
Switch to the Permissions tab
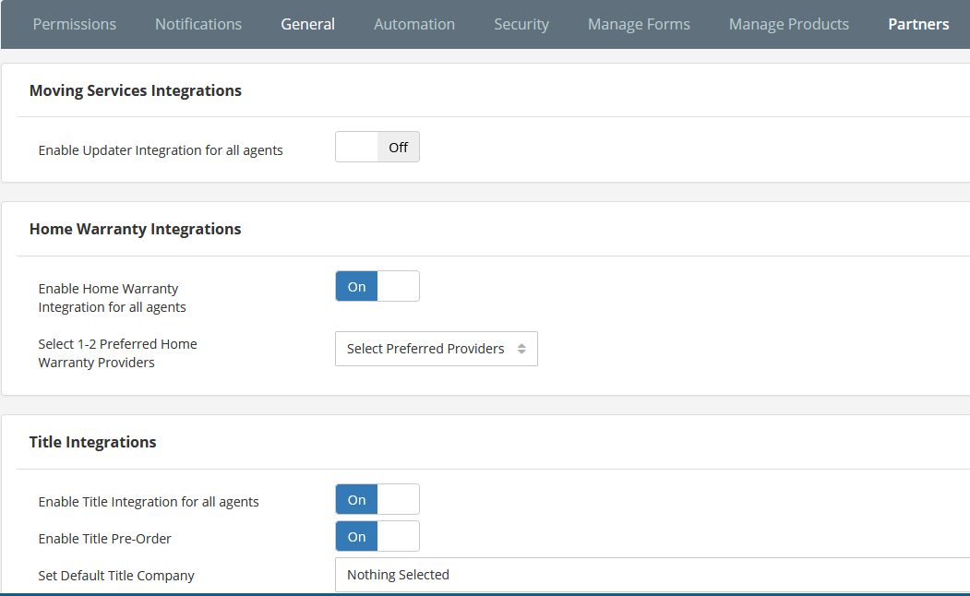point(74,24)
